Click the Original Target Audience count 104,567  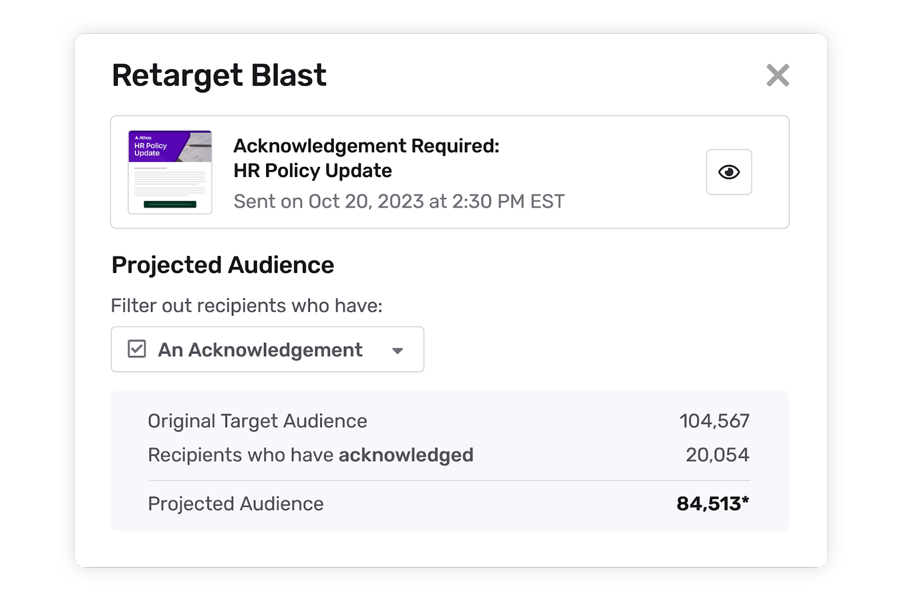pos(714,420)
